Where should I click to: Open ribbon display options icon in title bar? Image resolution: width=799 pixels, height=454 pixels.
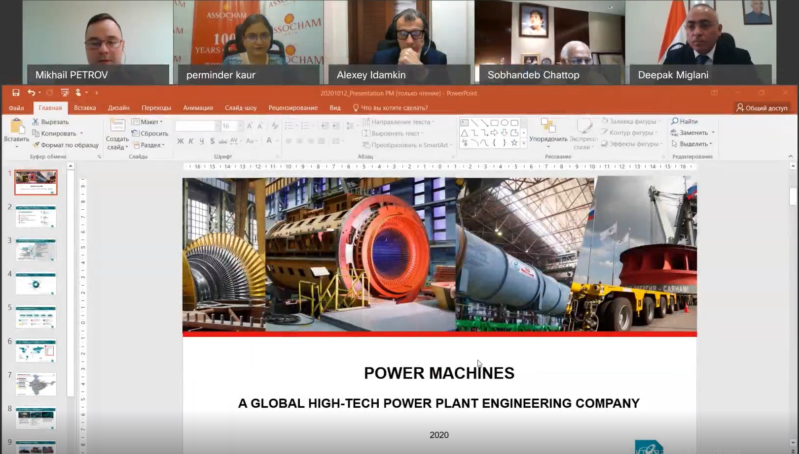point(714,93)
